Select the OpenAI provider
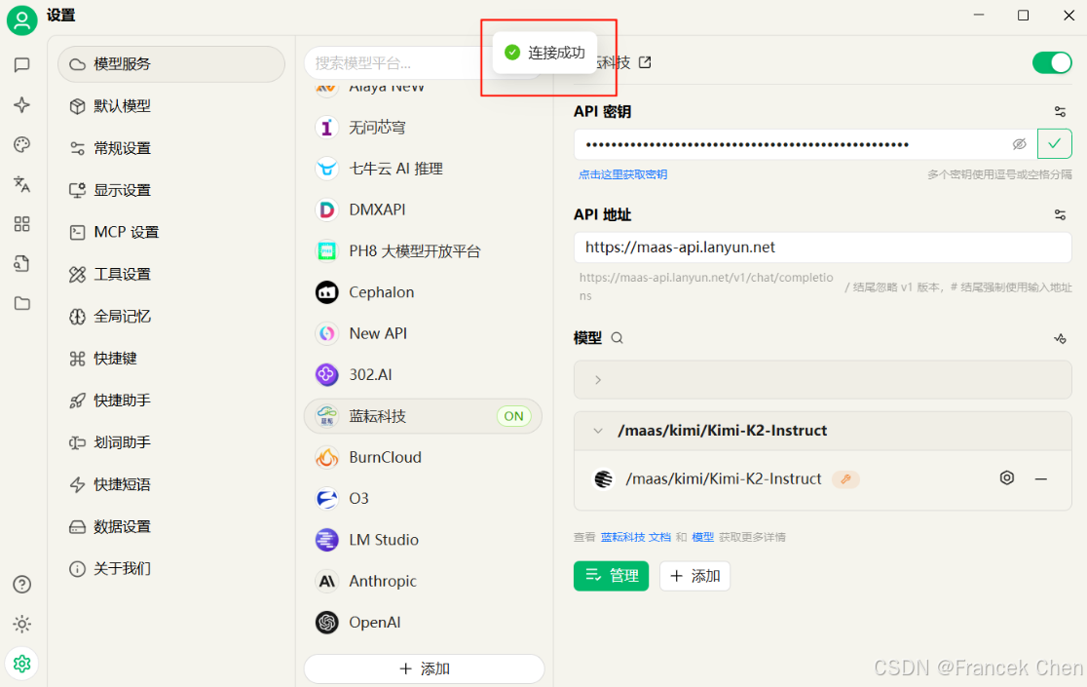This screenshot has height=687, width=1087. (x=423, y=623)
